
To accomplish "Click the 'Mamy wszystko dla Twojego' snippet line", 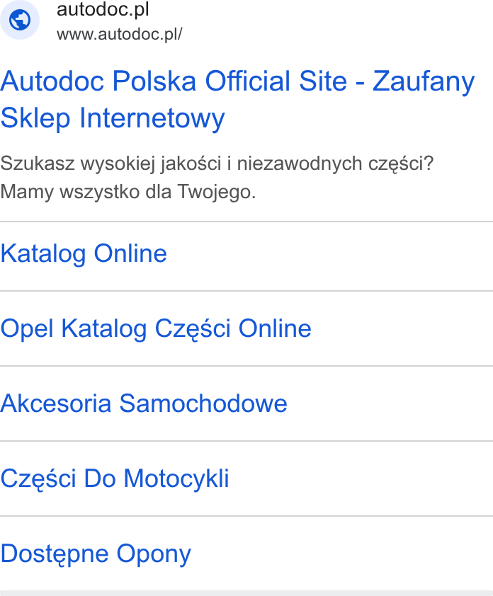I will coord(127,192).
